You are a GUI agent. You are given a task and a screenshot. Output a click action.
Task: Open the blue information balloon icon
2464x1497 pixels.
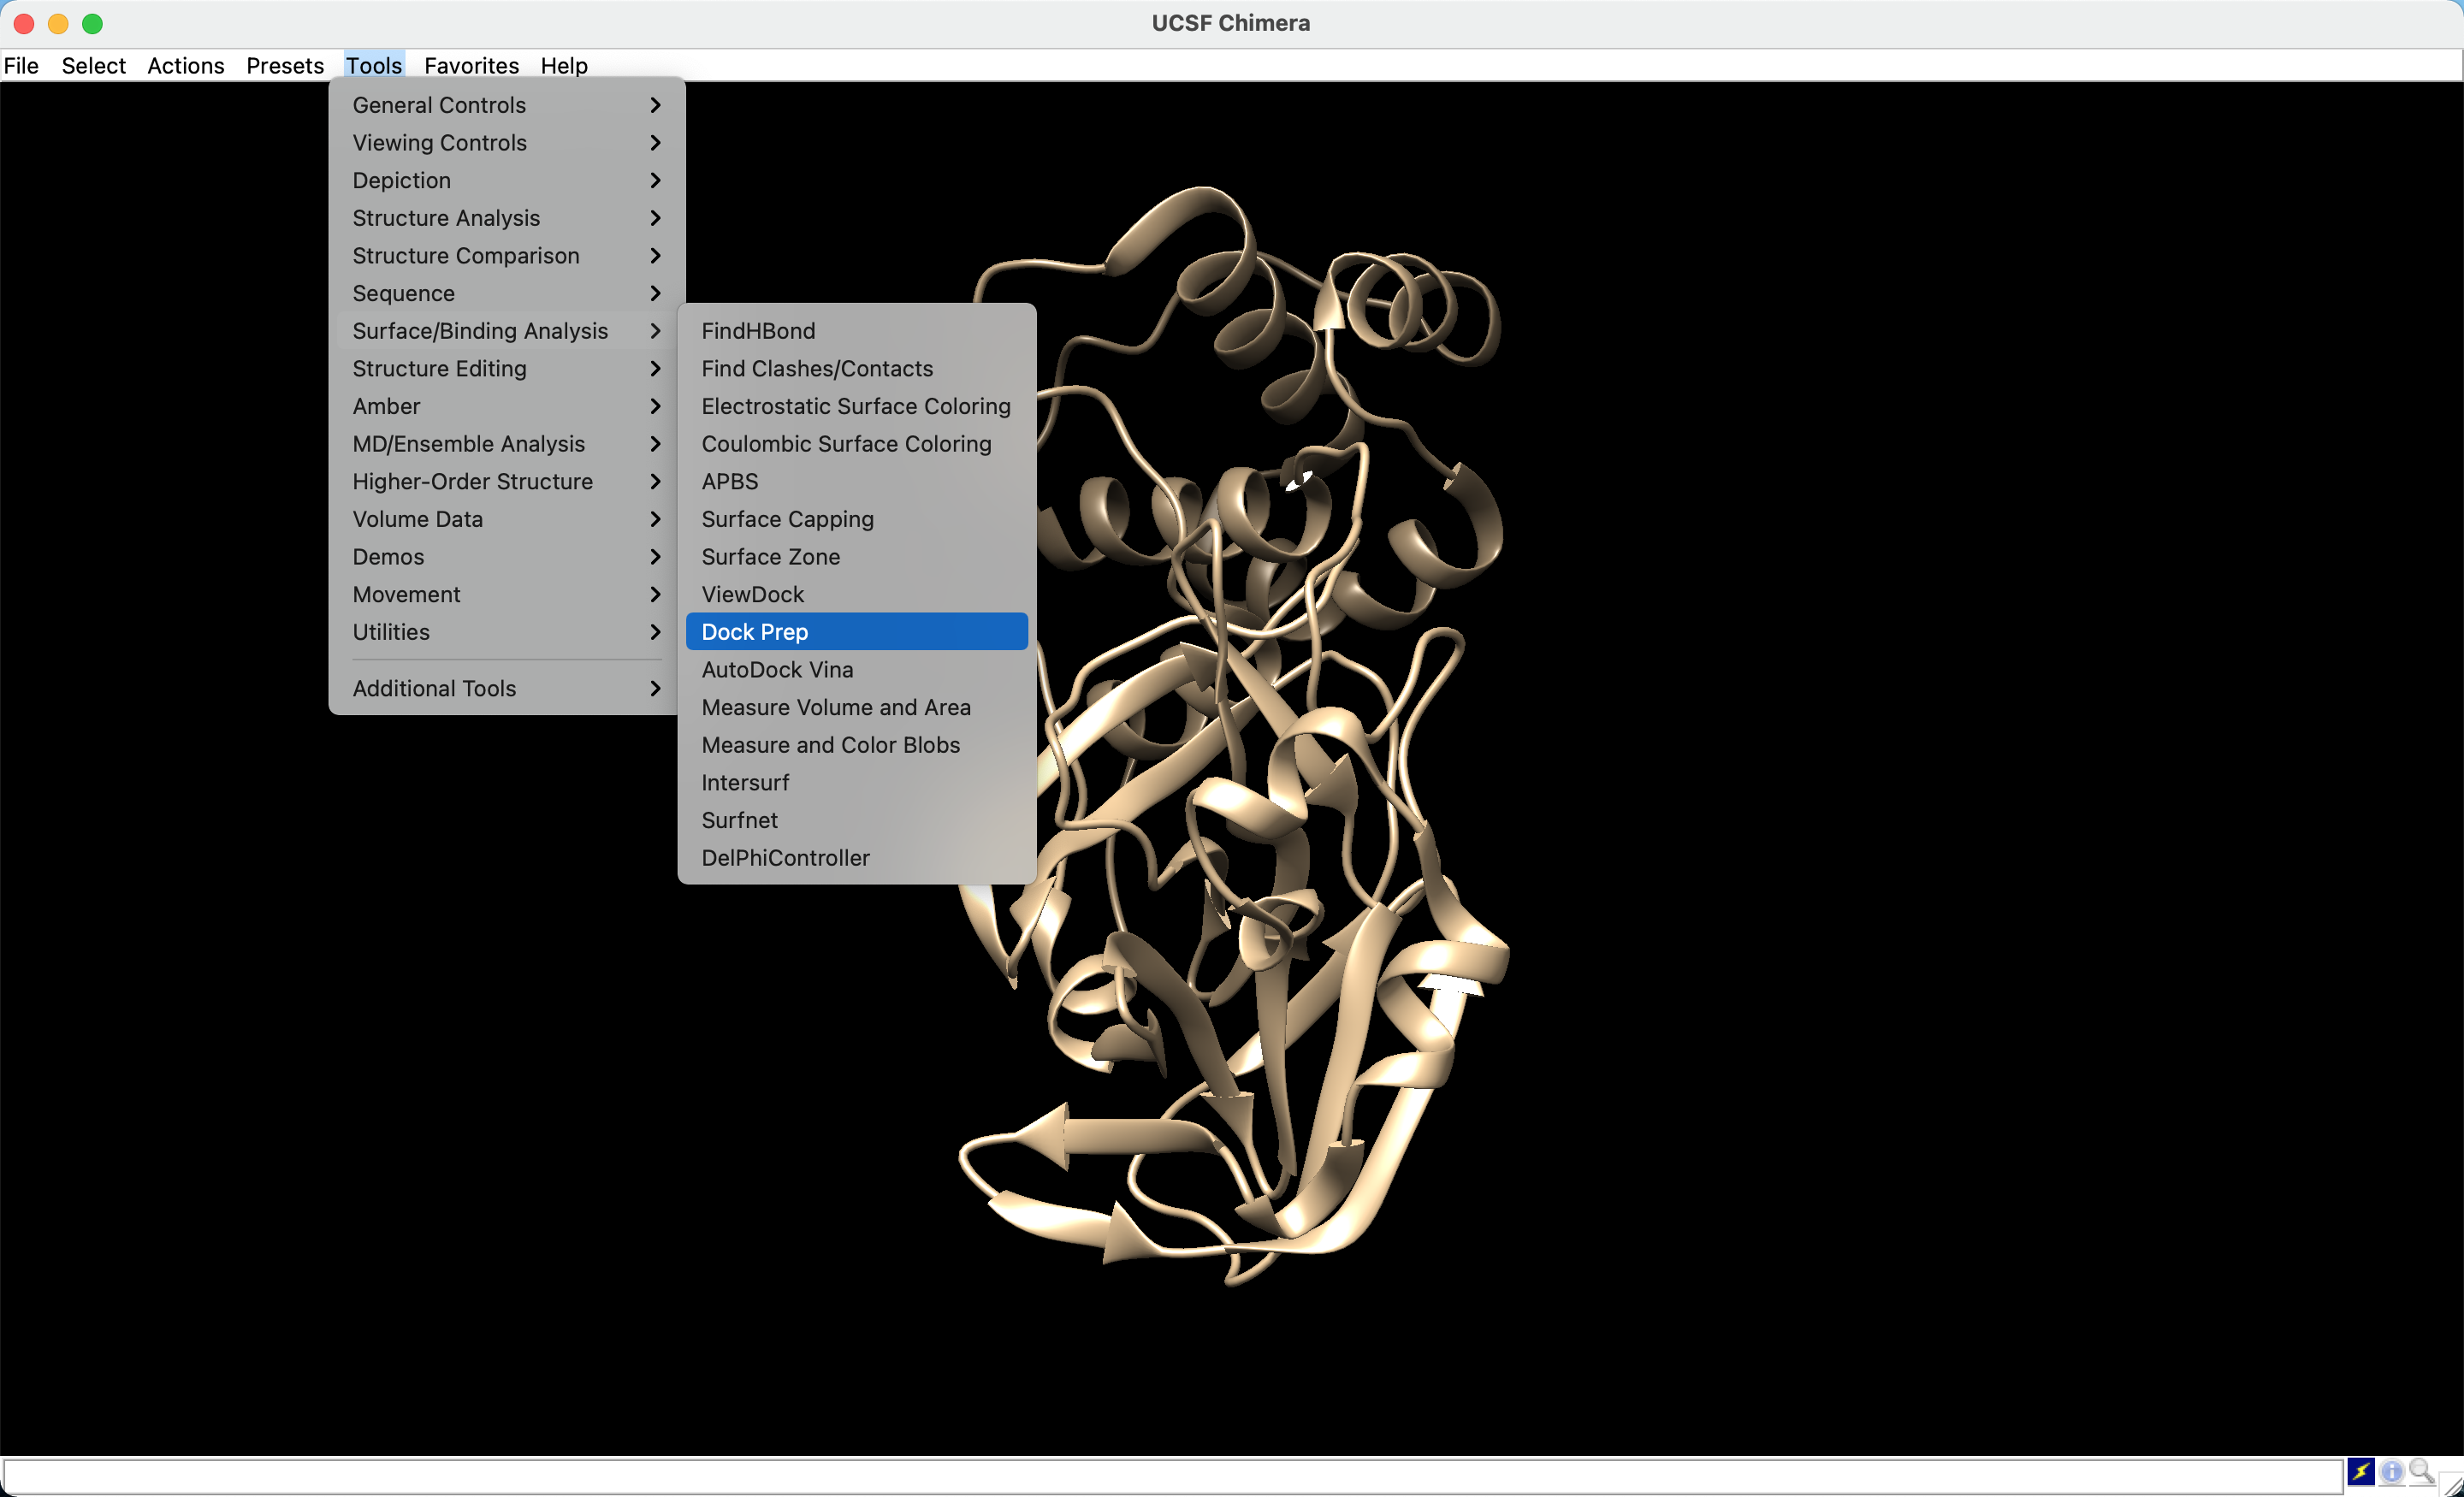click(x=2391, y=1471)
